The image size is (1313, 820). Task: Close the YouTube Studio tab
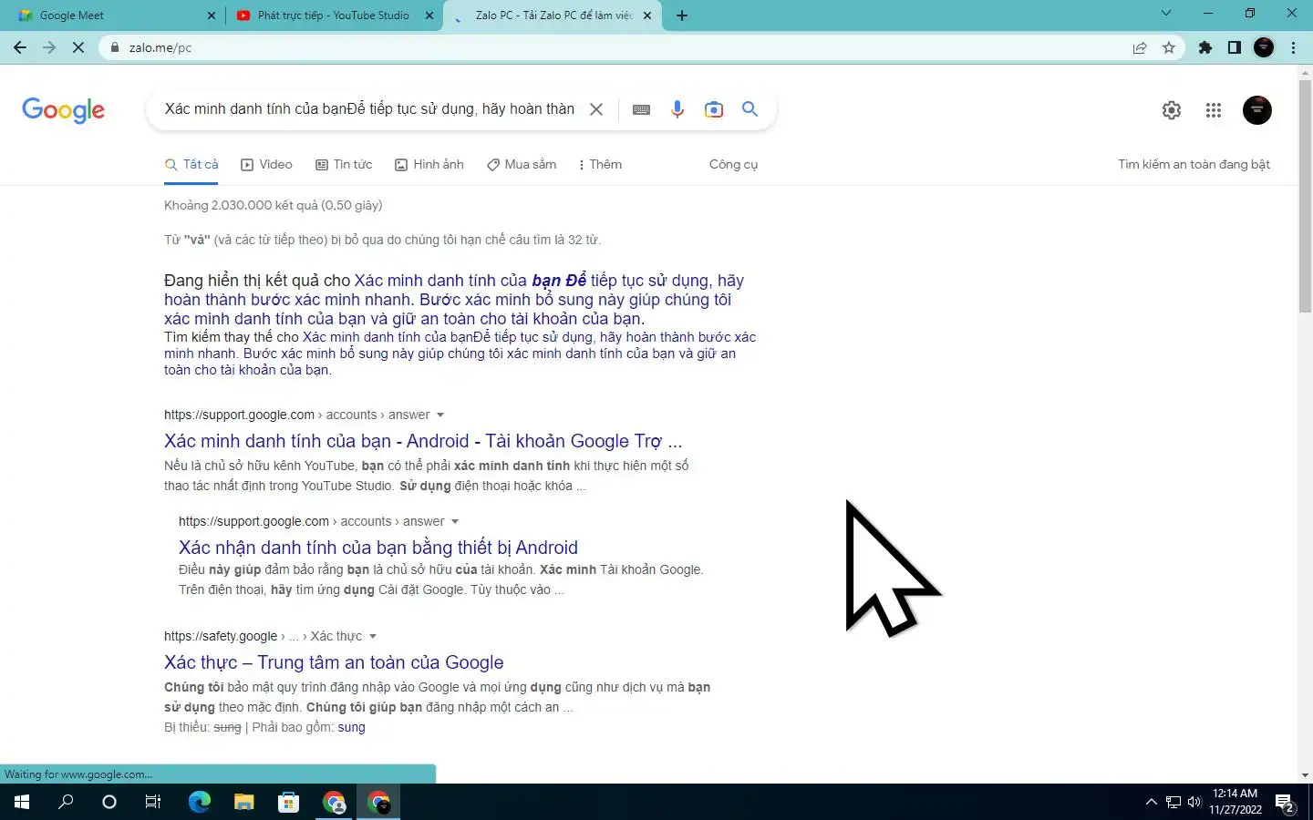coord(430,15)
